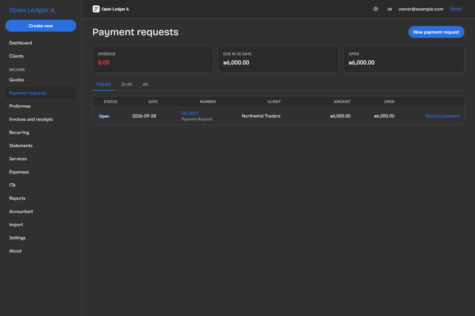Start a New payment request
This screenshot has height=316, width=475.
click(436, 32)
